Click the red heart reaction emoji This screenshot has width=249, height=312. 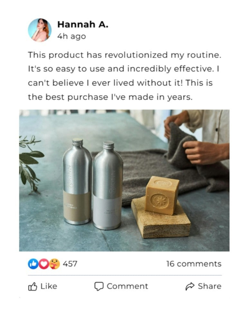44,264
